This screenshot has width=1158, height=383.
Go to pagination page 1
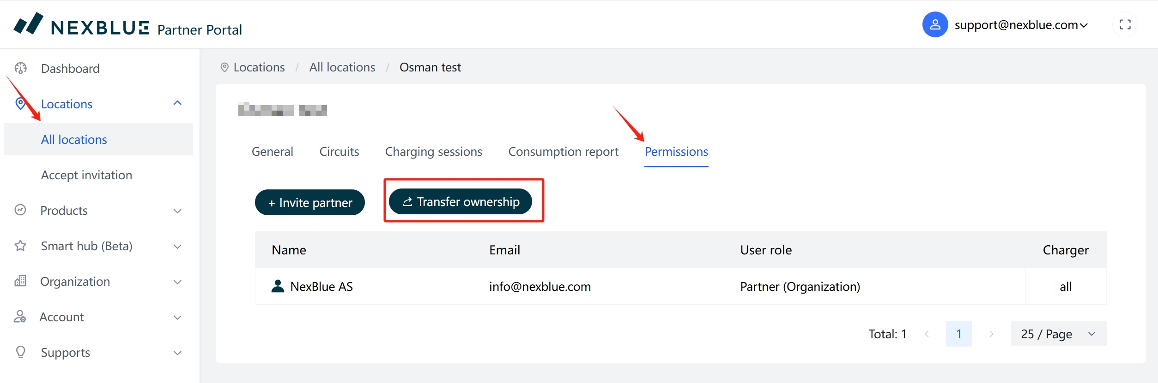(958, 334)
